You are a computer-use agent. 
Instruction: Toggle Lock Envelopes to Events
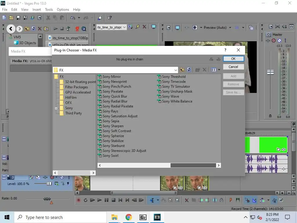pyautogui.click(x=274, y=200)
